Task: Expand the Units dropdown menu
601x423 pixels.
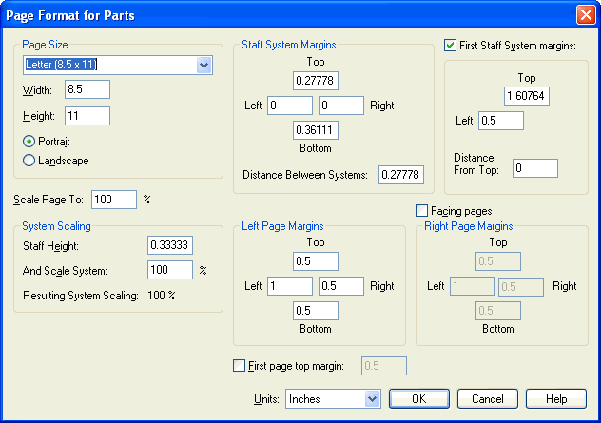Action: click(x=372, y=399)
